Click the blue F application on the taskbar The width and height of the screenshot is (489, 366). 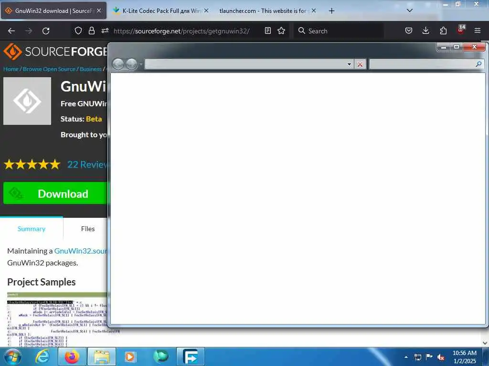[x=190, y=356]
